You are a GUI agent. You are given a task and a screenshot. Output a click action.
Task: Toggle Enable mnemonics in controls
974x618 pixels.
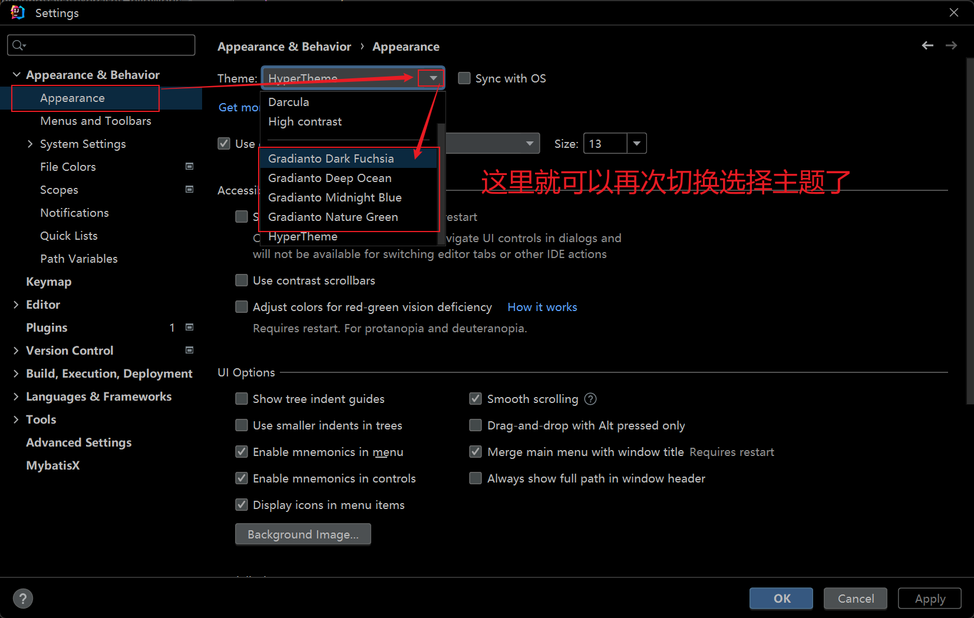click(242, 478)
